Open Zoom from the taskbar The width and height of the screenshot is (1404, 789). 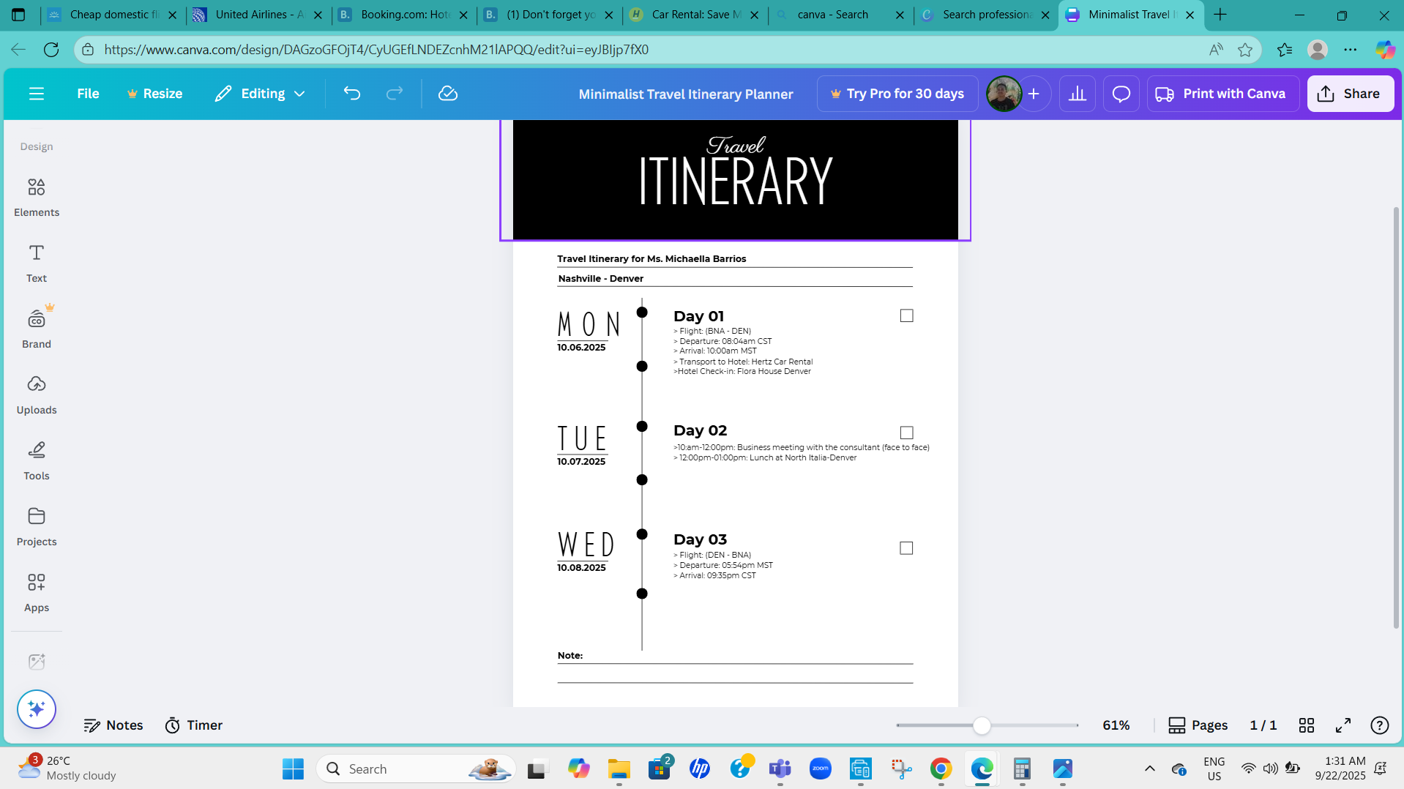click(x=820, y=769)
